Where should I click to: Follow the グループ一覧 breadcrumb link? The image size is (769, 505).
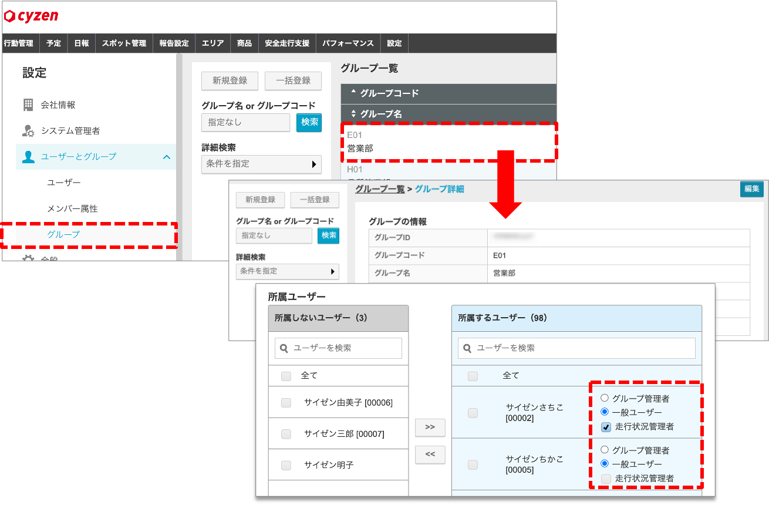coord(380,189)
